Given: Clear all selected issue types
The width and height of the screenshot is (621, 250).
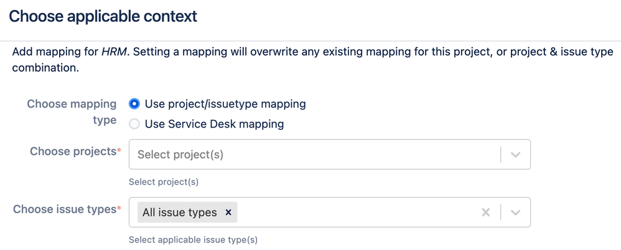Looking at the screenshot, I should [x=485, y=213].
